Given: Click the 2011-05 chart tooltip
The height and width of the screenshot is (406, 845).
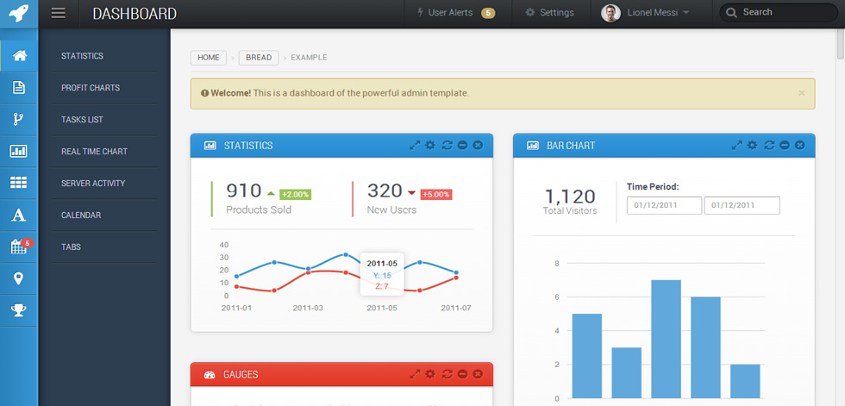Looking at the screenshot, I should (x=382, y=273).
